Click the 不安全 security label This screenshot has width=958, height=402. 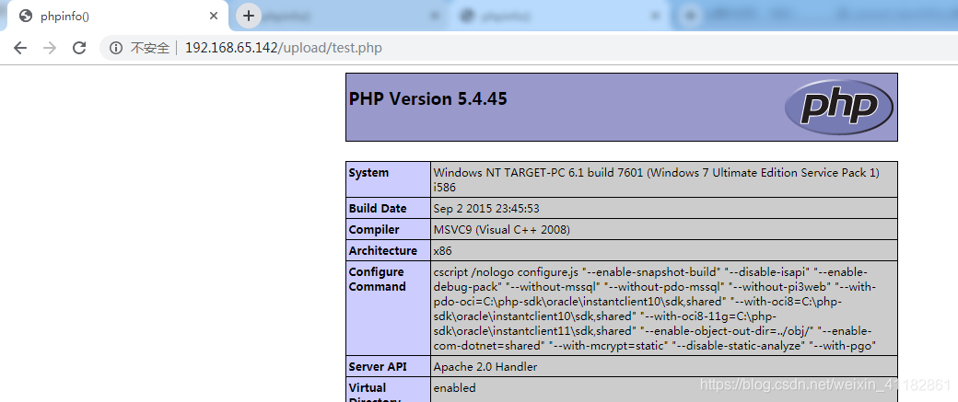149,48
